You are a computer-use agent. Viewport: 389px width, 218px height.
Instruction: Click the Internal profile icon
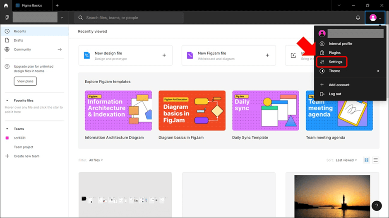pyautogui.click(x=322, y=44)
